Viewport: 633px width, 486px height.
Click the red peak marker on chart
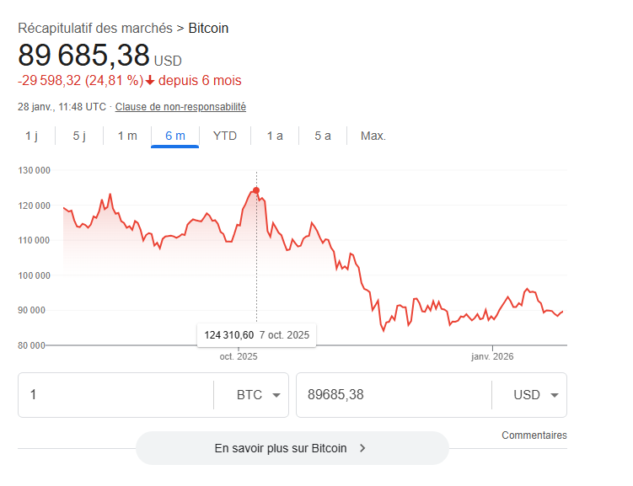coord(256,190)
